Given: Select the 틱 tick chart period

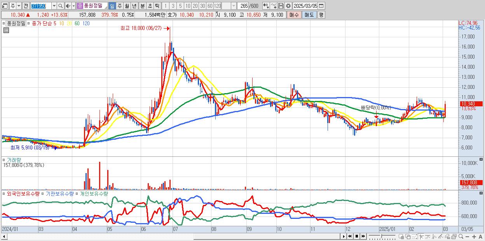Looking at the screenshot, I should 157,6.
